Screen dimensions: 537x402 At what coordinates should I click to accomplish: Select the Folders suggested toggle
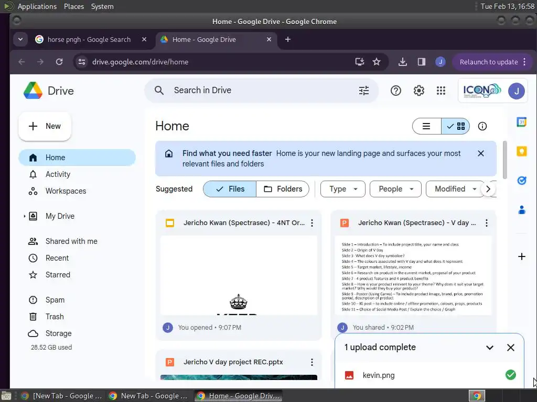(283, 189)
